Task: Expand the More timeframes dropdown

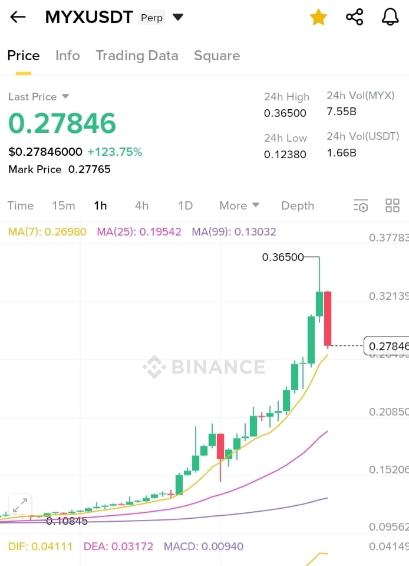Action: pyautogui.click(x=239, y=205)
